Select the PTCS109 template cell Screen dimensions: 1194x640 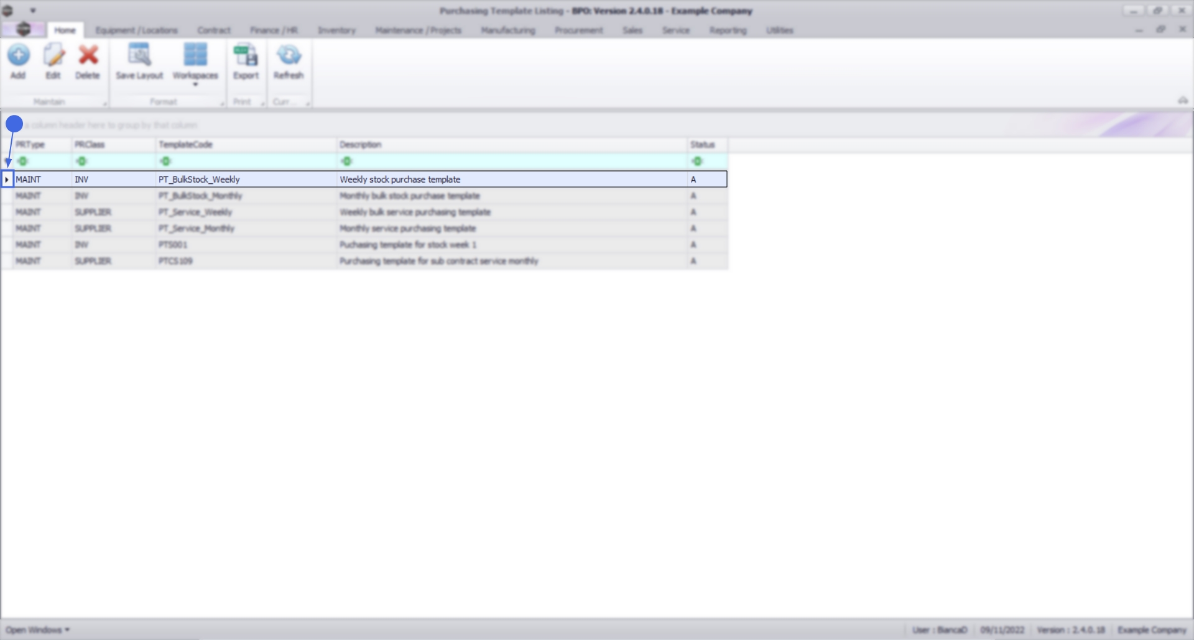coord(246,261)
